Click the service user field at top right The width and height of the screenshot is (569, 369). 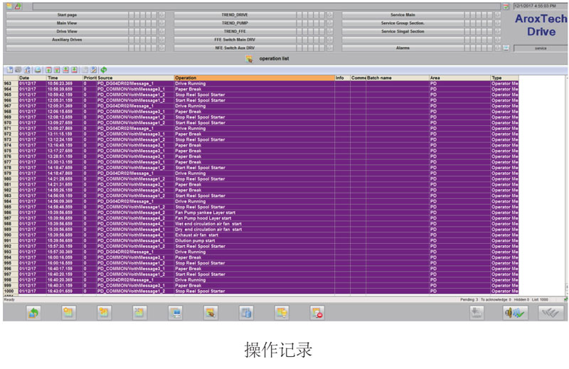point(540,48)
